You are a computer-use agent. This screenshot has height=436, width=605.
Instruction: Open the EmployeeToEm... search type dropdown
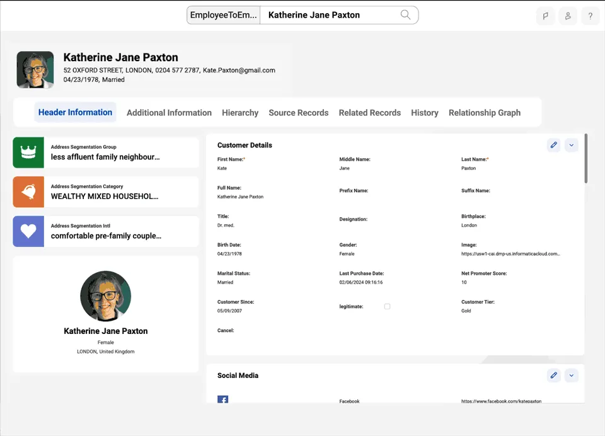point(224,15)
